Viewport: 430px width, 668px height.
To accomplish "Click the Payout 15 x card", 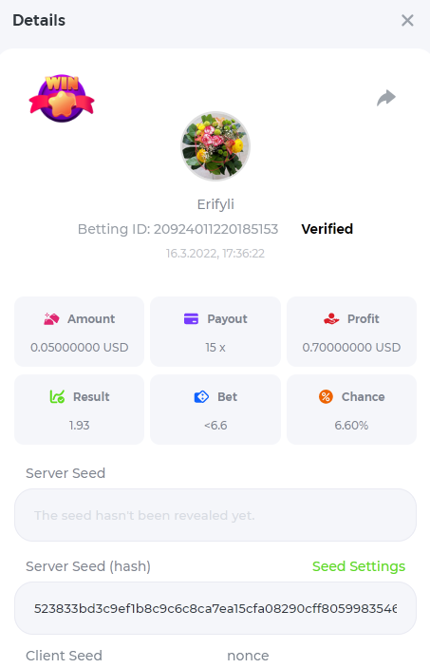I will coord(215,332).
